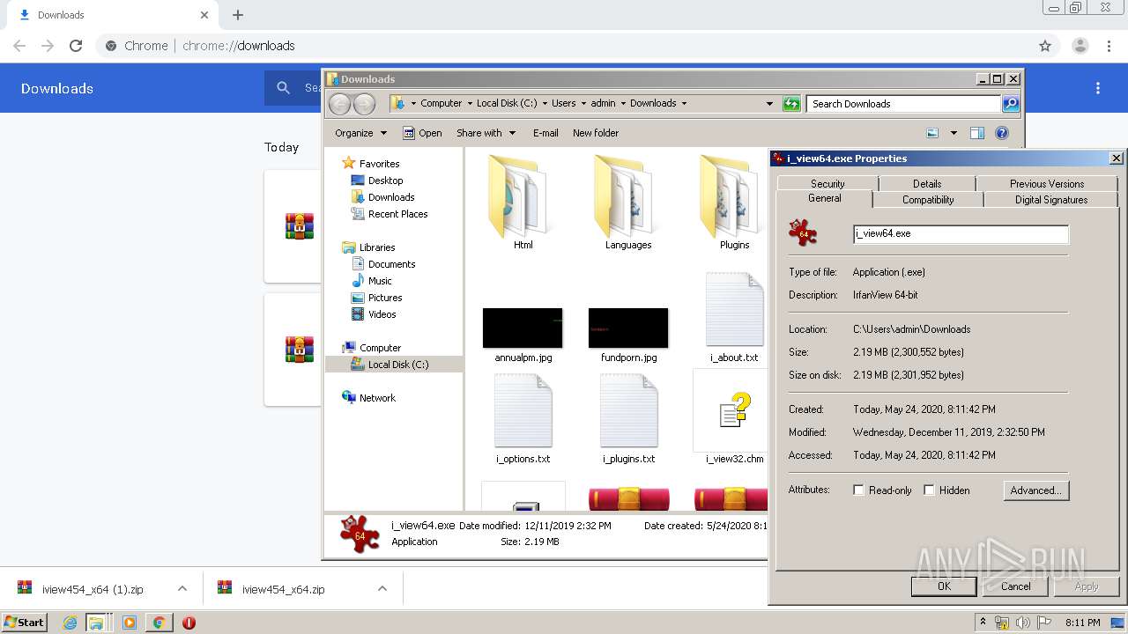Click the volume icon in system tray
Image resolution: width=1128 pixels, height=634 pixels.
tap(1023, 623)
